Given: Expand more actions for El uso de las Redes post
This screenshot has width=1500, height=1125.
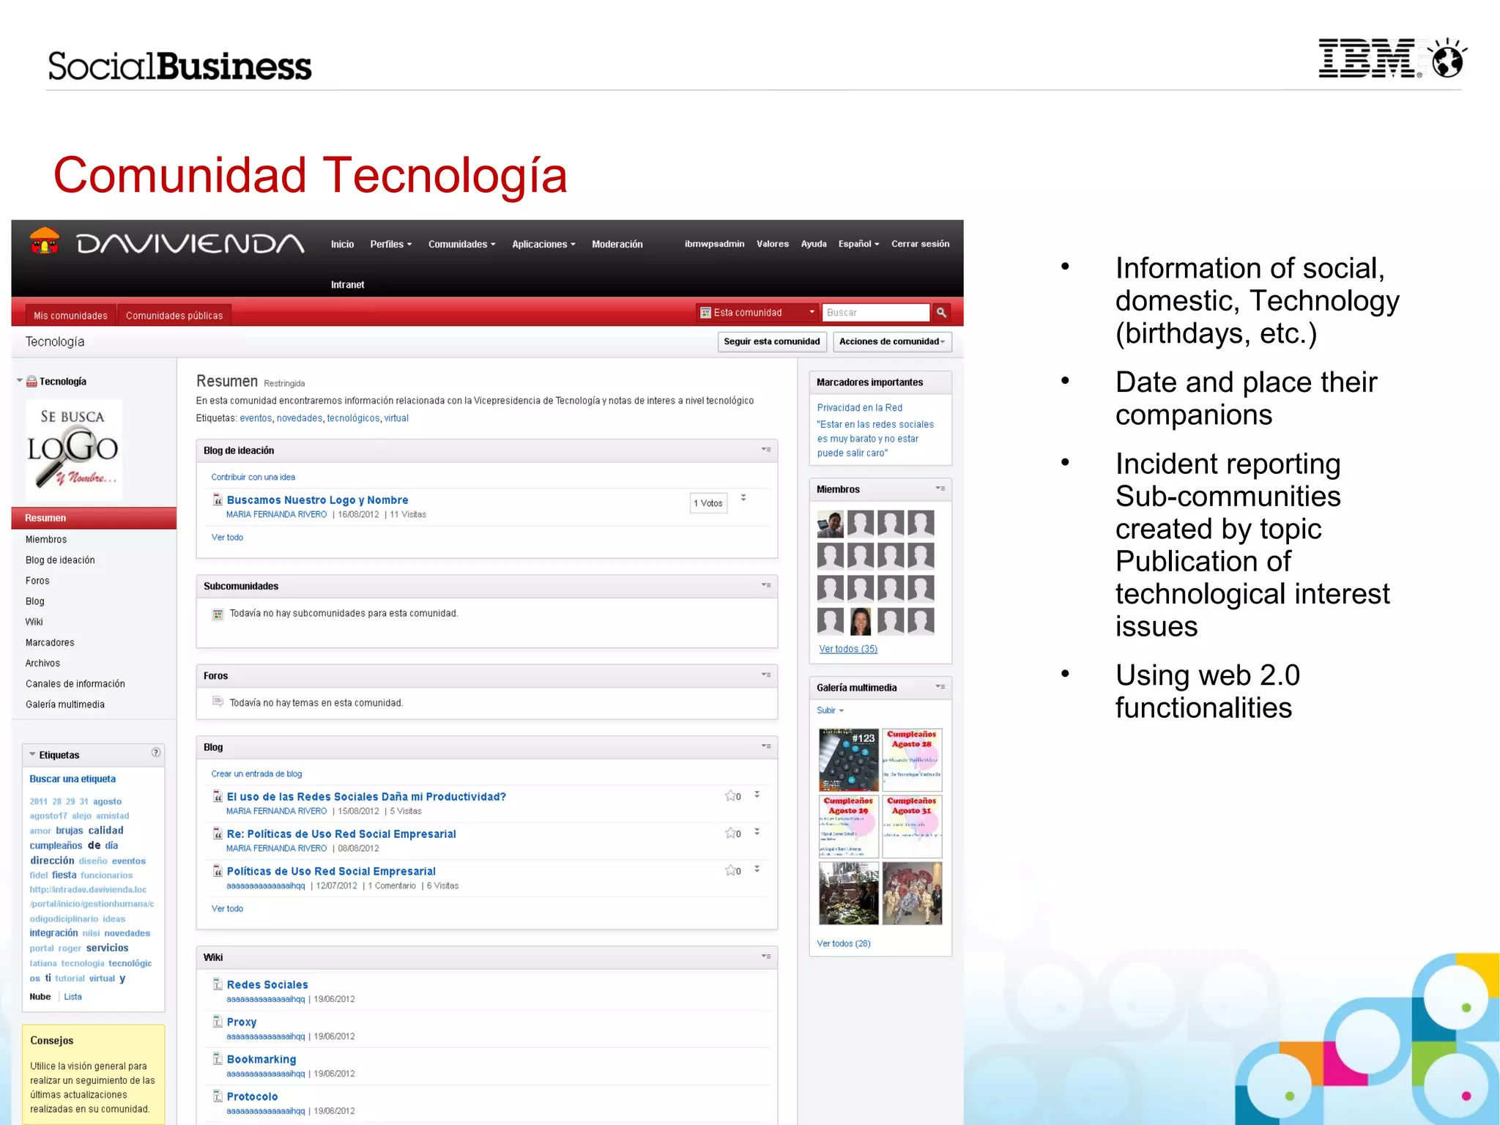Looking at the screenshot, I should click(757, 795).
